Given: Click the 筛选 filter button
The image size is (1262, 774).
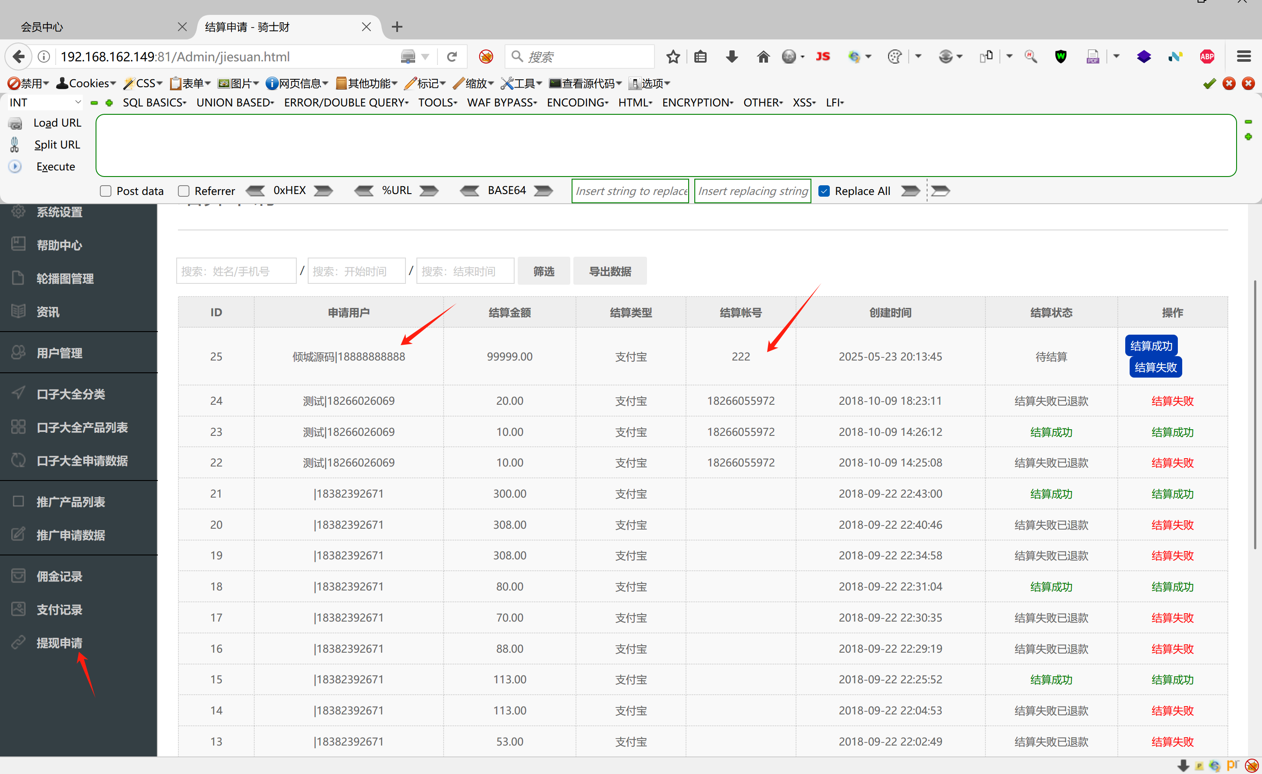Looking at the screenshot, I should point(544,271).
